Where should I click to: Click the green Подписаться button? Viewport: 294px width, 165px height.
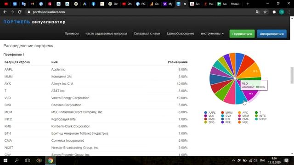242,34
